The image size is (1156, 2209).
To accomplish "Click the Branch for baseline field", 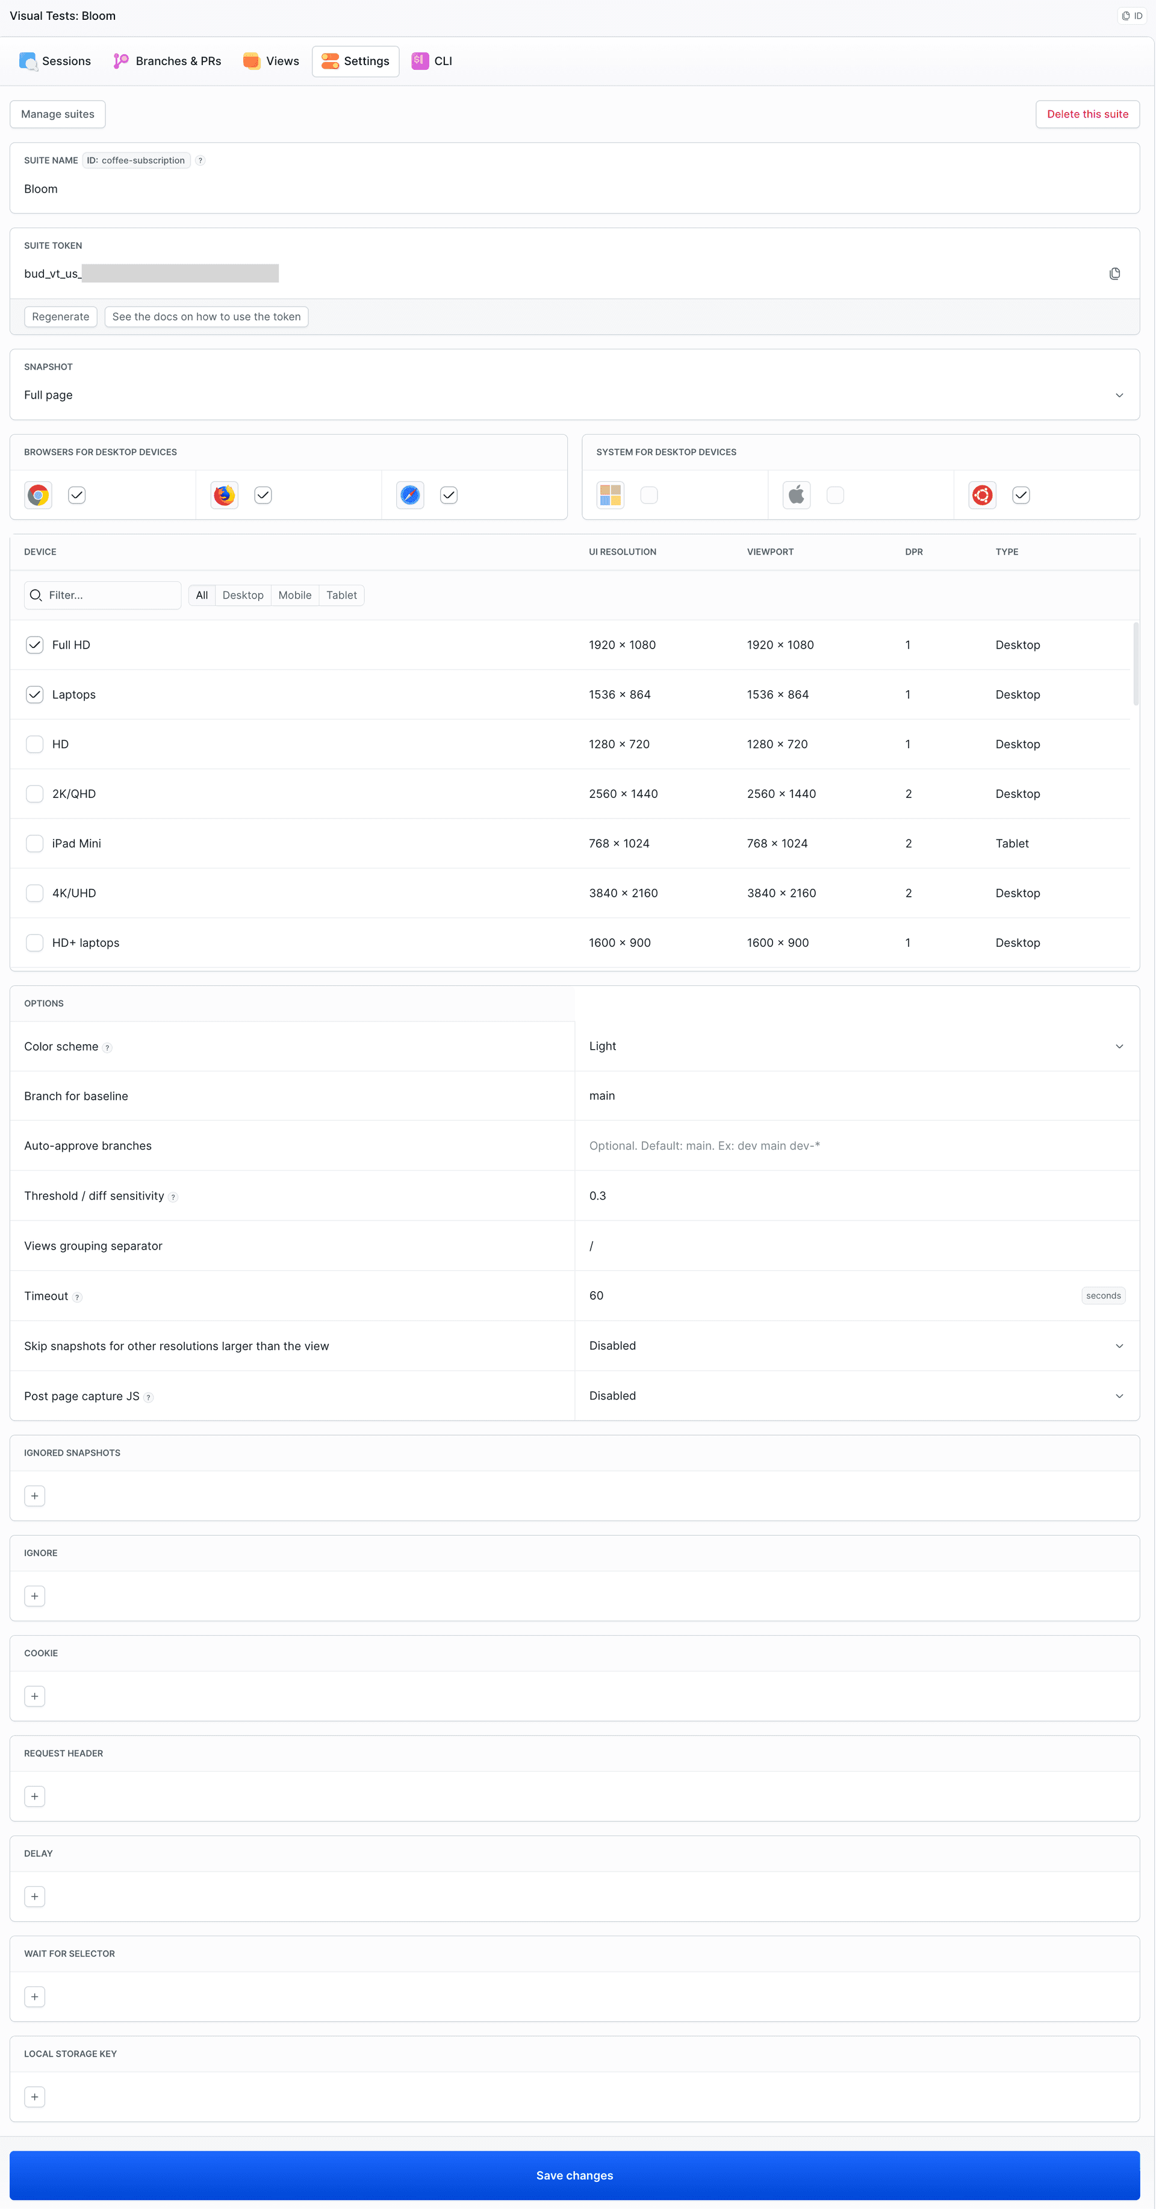I will tap(857, 1096).
